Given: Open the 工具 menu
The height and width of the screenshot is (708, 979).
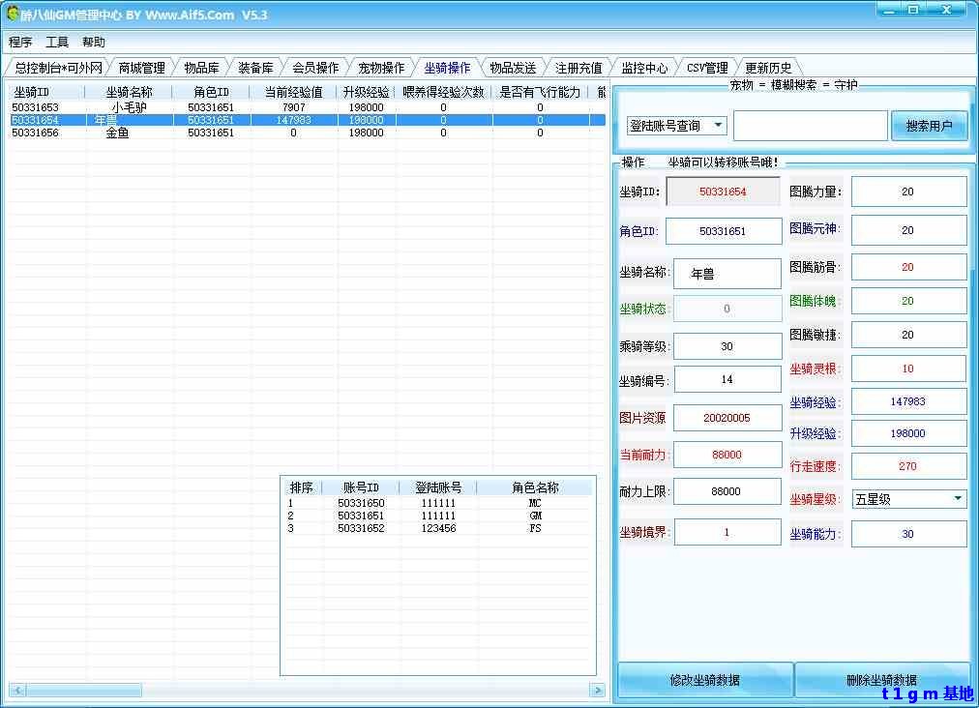Looking at the screenshot, I should point(57,43).
